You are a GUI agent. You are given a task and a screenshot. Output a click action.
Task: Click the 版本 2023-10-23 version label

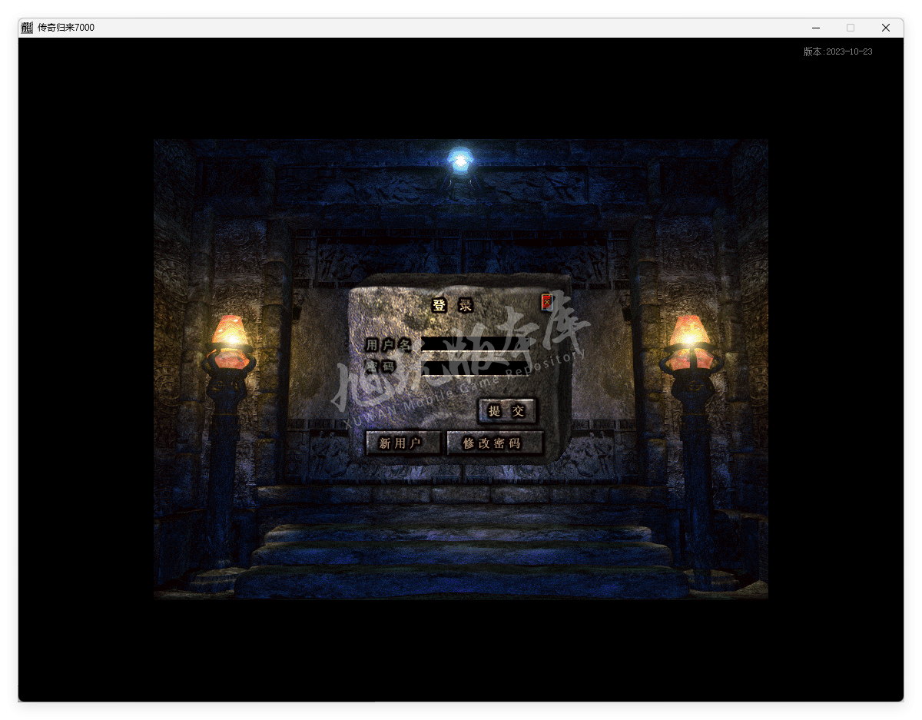[x=837, y=51]
